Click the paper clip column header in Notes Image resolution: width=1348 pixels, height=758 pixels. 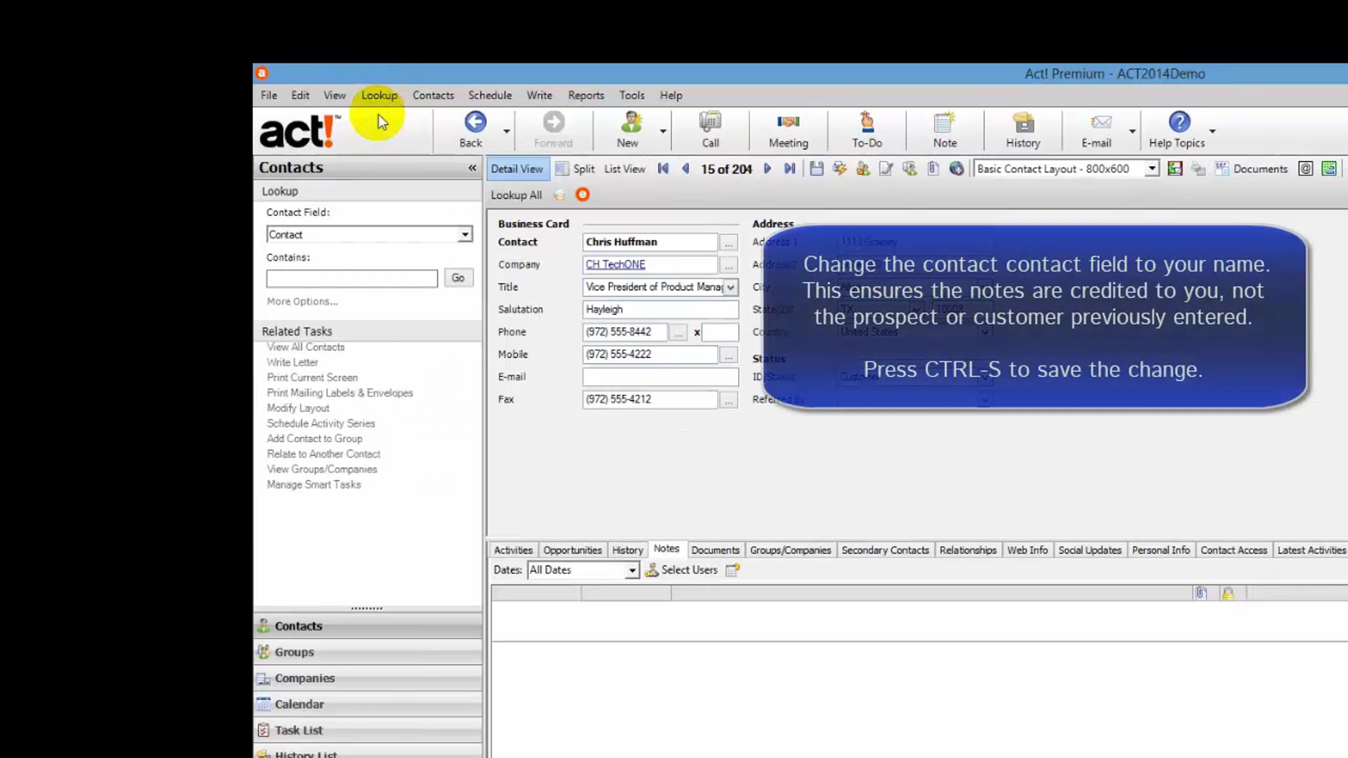1201,593
